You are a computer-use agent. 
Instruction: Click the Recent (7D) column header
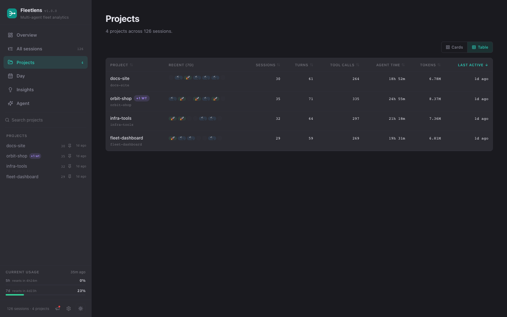click(181, 65)
